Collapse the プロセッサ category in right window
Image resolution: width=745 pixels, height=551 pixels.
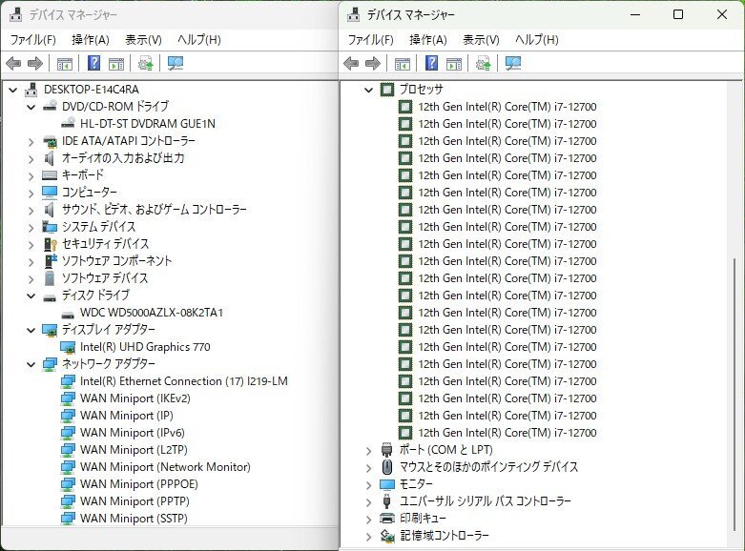tap(369, 90)
